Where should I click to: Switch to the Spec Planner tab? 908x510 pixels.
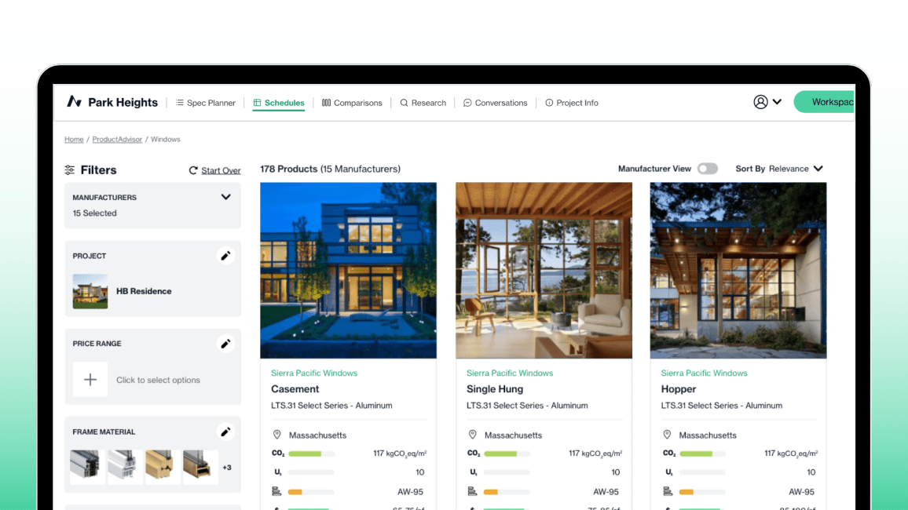point(205,103)
